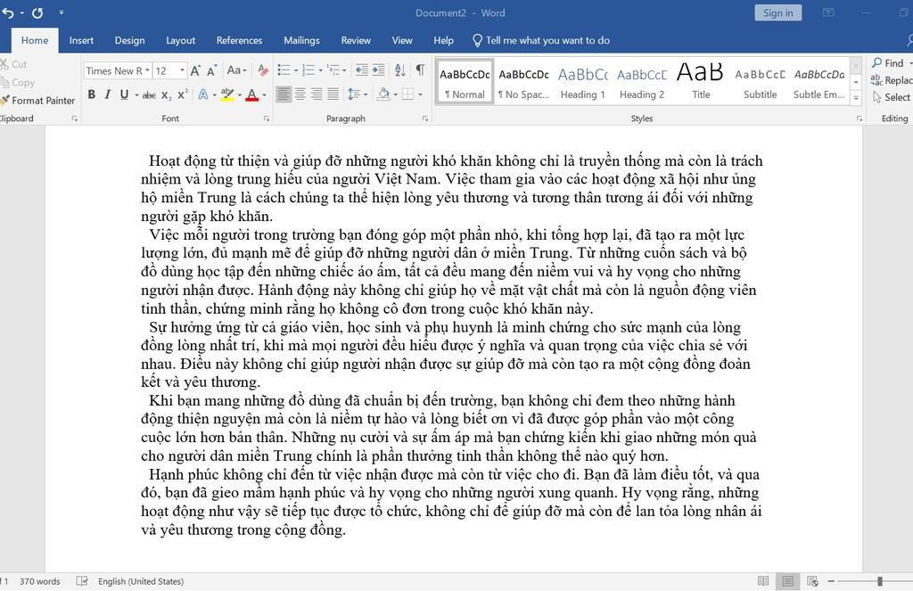Click the Sort A-Z icon
This screenshot has height=591, width=913.
pyautogui.click(x=400, y=70)
